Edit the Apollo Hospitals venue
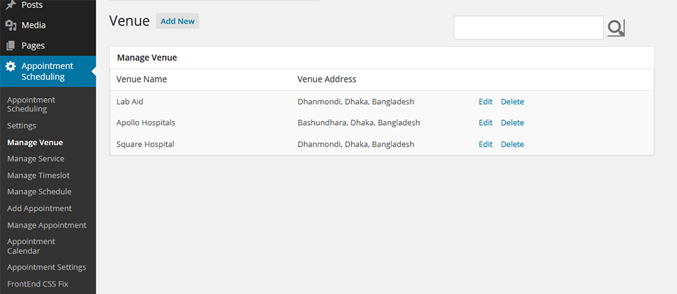The height and width of the screenshot is (294, 677). point(485,123)
